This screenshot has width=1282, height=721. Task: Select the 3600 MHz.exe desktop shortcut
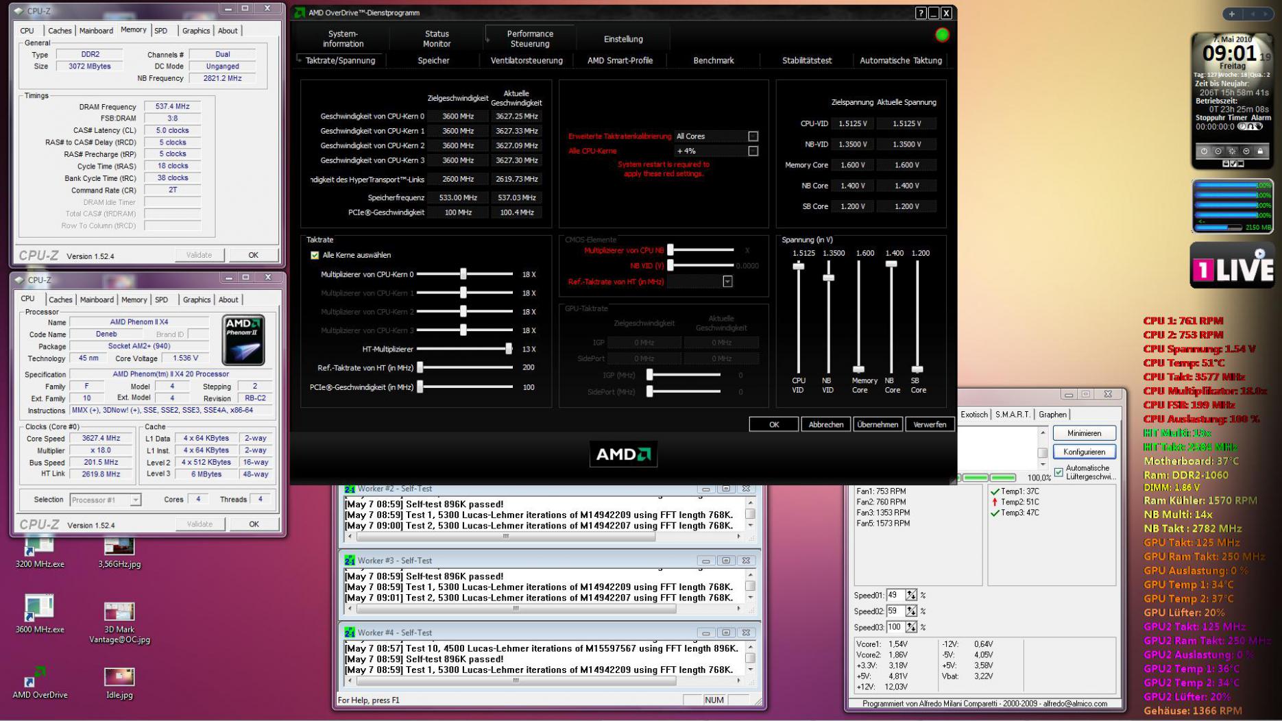click(39, 614)
